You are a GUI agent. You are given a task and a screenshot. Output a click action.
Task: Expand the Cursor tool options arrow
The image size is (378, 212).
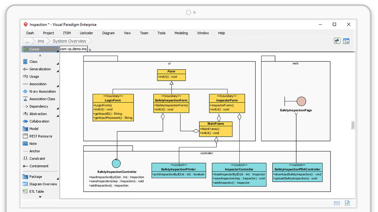(x=57, y=51)
